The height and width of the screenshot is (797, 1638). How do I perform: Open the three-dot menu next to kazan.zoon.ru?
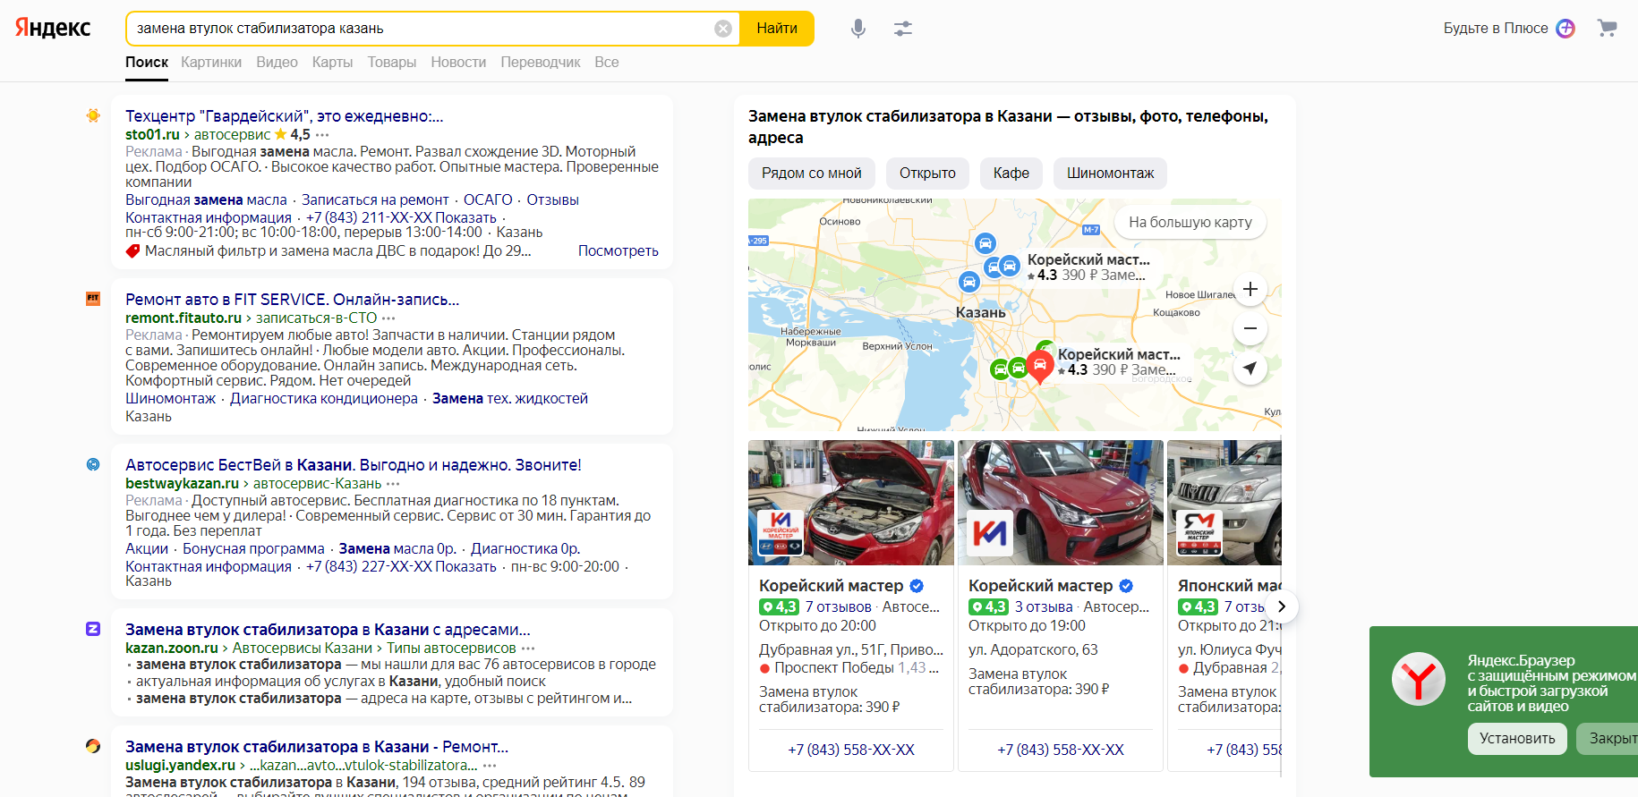coord(528,649)
